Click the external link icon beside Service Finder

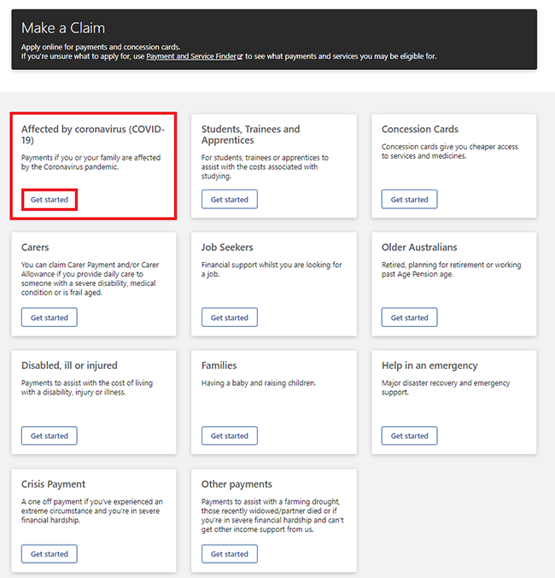(240, 56)
